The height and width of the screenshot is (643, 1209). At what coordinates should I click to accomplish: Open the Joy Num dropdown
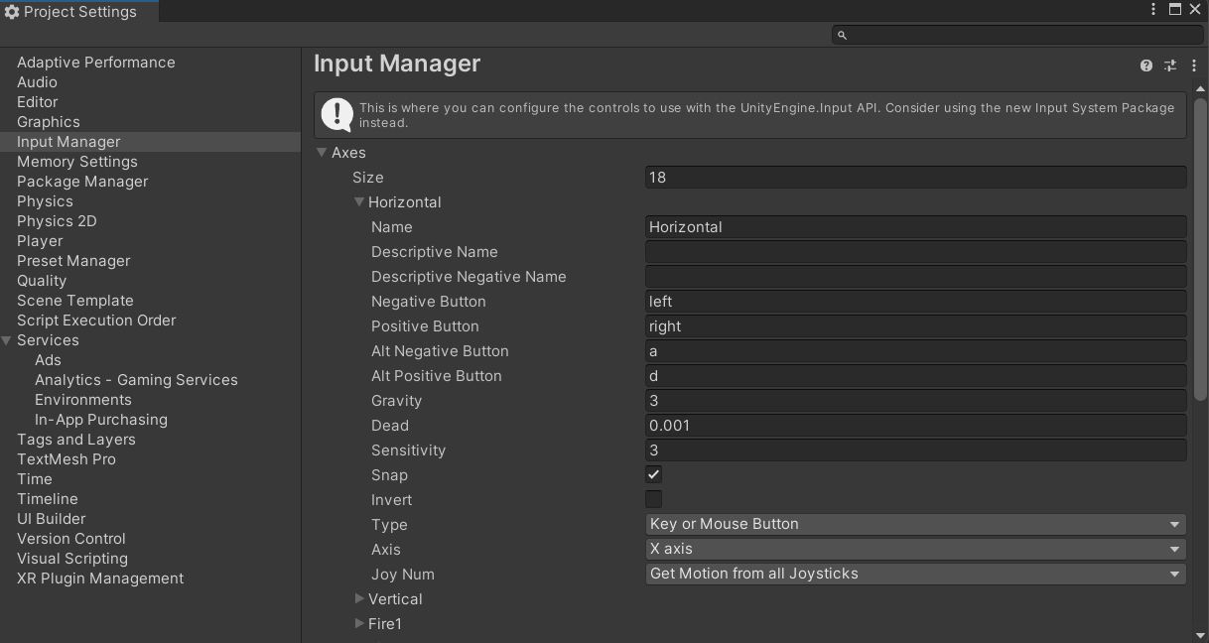coord(915,574)
